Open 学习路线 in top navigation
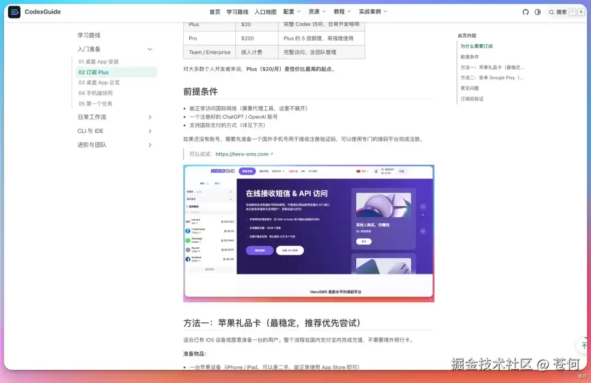 click(x=237, y=11)
